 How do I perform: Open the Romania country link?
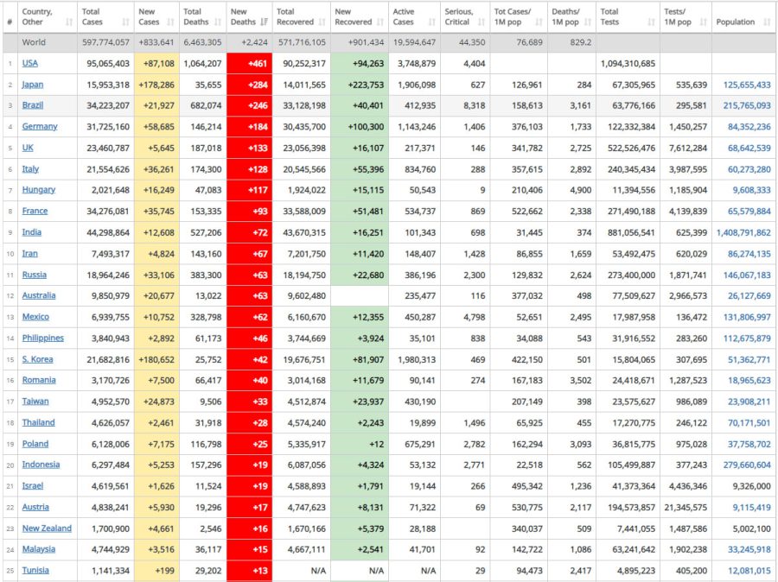(39, 380)
